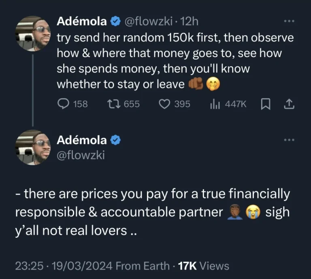Click the reply icon with 158 comments
This screenshot has height=279, width=311.
[x=63, y=104]
